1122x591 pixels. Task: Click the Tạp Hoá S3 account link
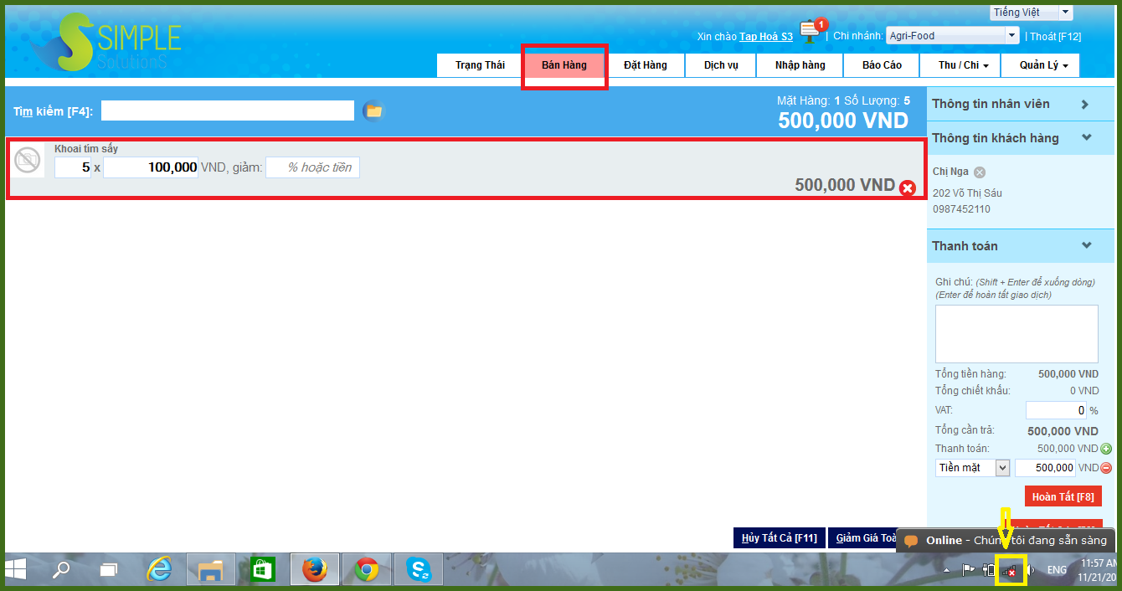tap(765, 37)
